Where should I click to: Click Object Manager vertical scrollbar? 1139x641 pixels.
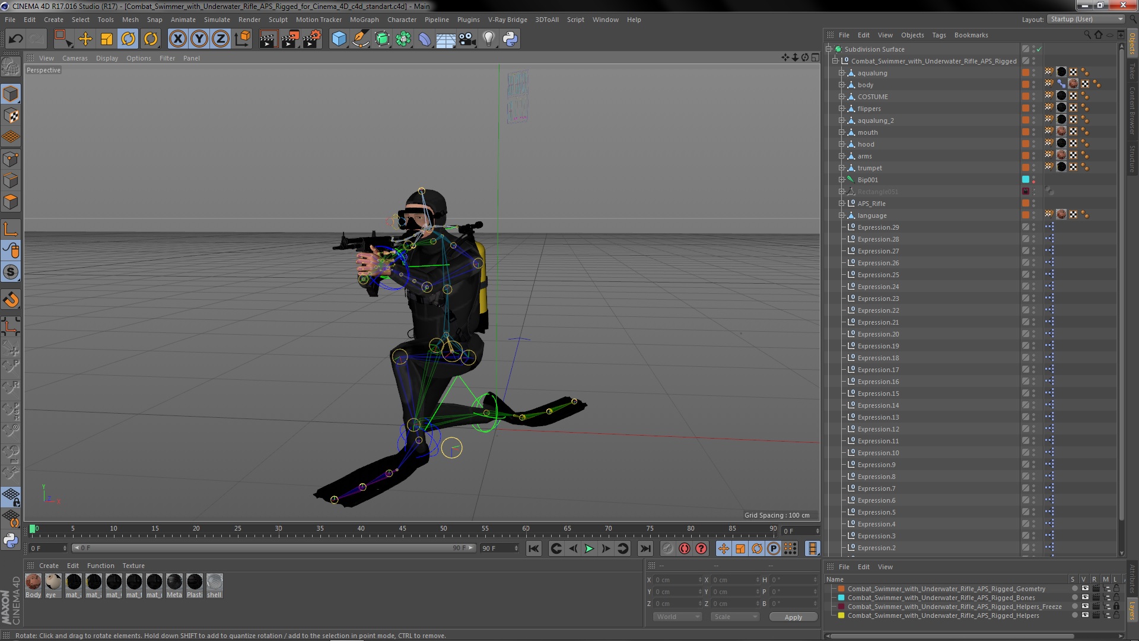pyautogui.click(x=1121, y=285)
